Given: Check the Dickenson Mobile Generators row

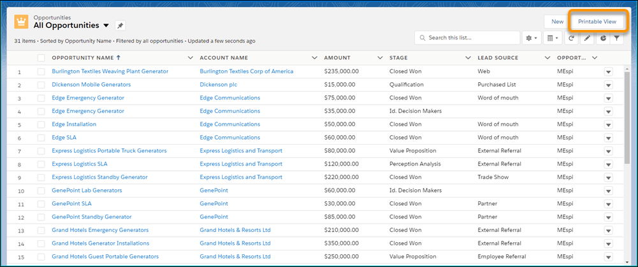Looking at the screenshot, I should coord(41,85).
